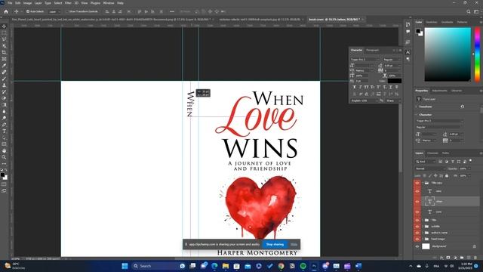Viewport: 483px width, 272px height.
Task: Click the Create new group icon
Action: [462, 258]
